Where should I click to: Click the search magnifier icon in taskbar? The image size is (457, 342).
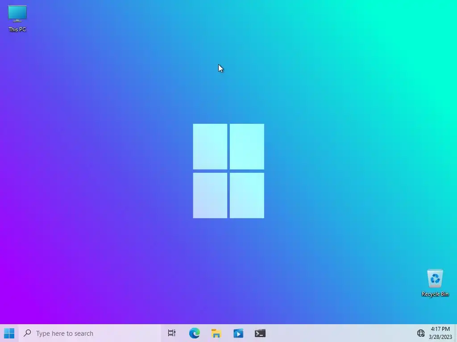tap(27, 333)
